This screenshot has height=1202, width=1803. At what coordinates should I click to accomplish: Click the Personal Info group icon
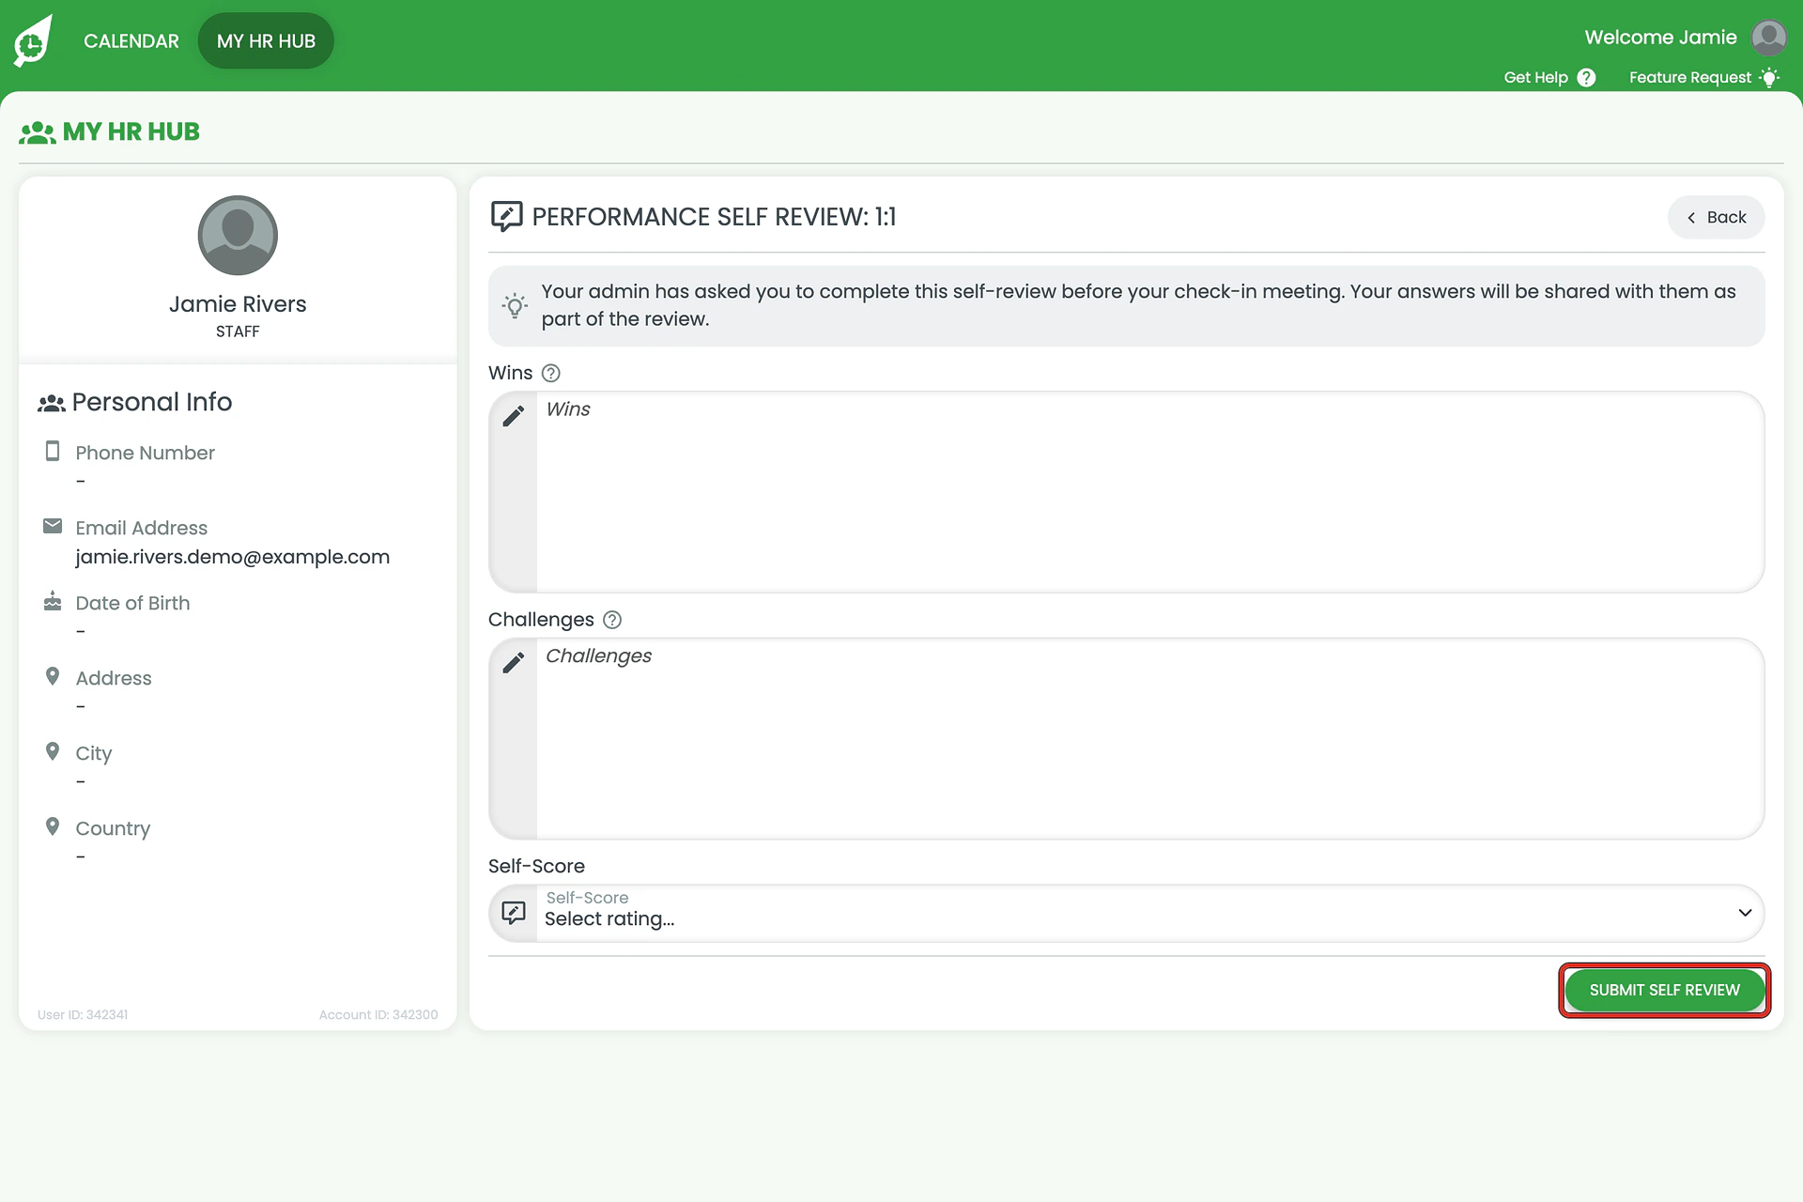tap(51, 403)
